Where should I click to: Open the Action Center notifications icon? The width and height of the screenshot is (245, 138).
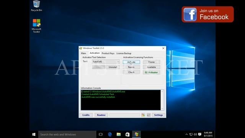[200, 135]
